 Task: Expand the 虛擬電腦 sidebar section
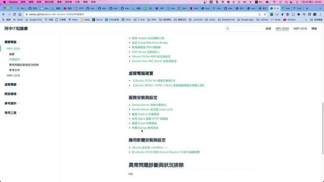12,84
